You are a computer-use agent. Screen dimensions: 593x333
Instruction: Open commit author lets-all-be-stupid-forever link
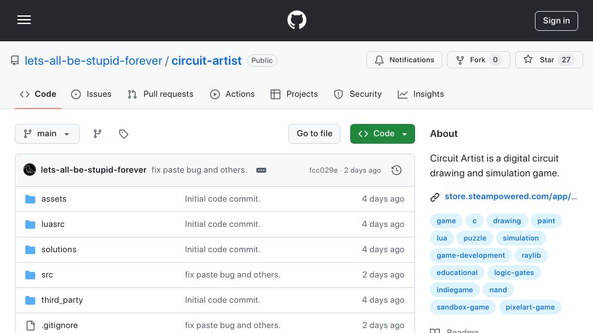93,170
